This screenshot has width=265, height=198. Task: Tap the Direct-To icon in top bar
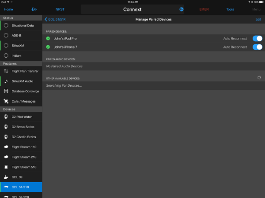[x=34, y=9]
